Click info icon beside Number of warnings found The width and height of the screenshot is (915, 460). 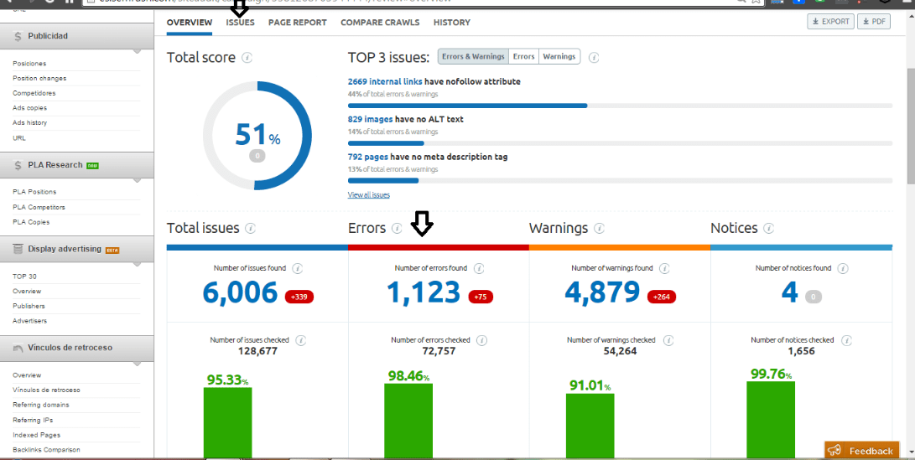(664, 269)
